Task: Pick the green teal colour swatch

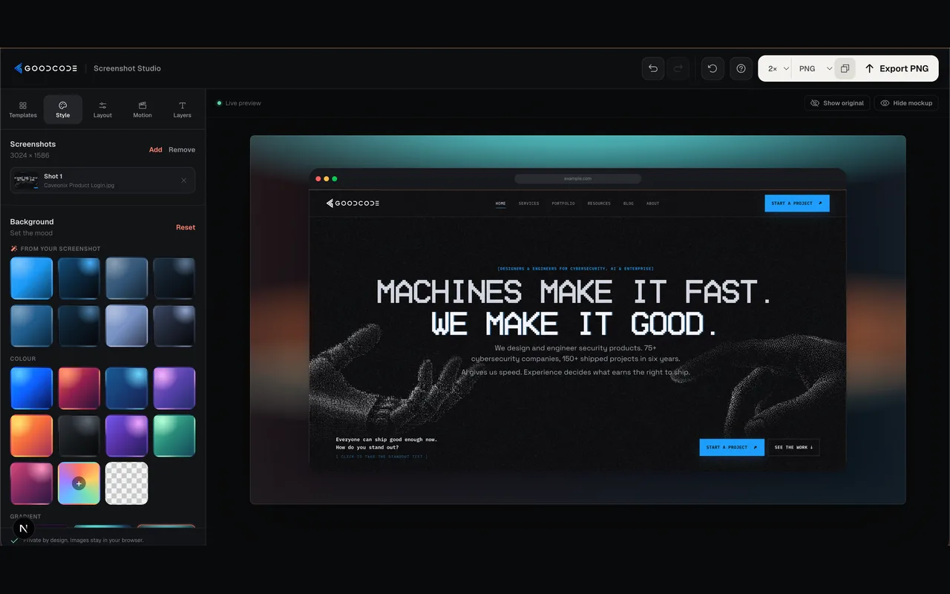Action: [x=174, y=436]
